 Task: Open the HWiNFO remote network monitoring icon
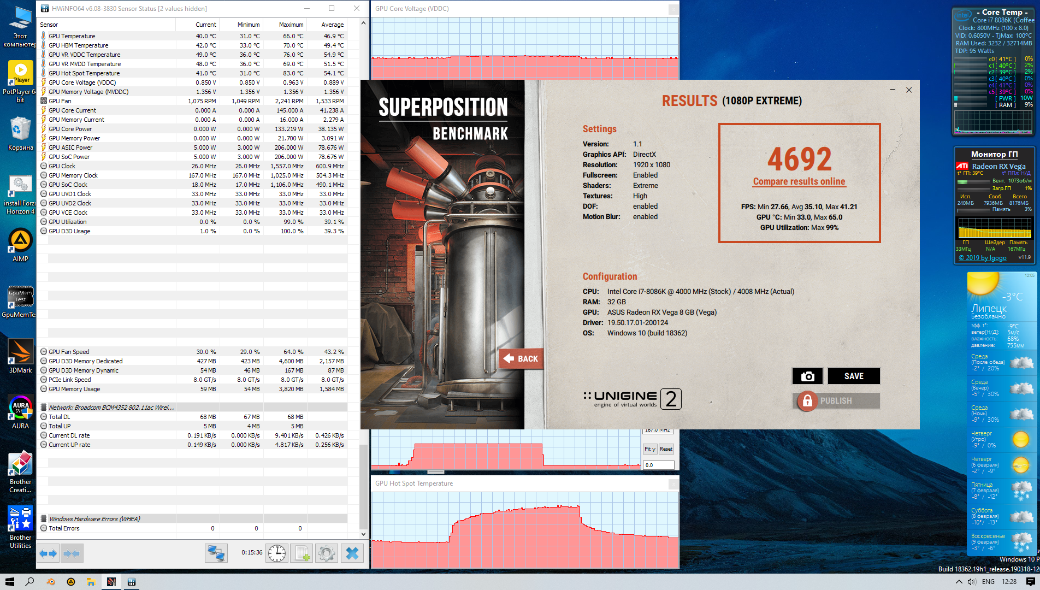tap(216, 553)
